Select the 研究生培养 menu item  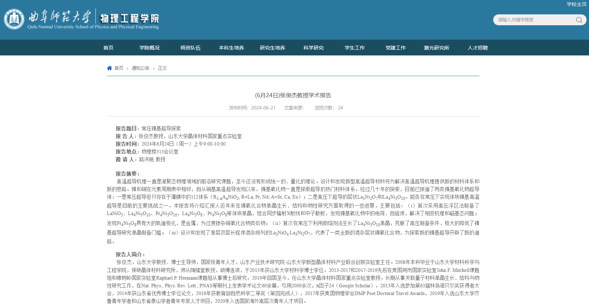click(x=273, y=48)
